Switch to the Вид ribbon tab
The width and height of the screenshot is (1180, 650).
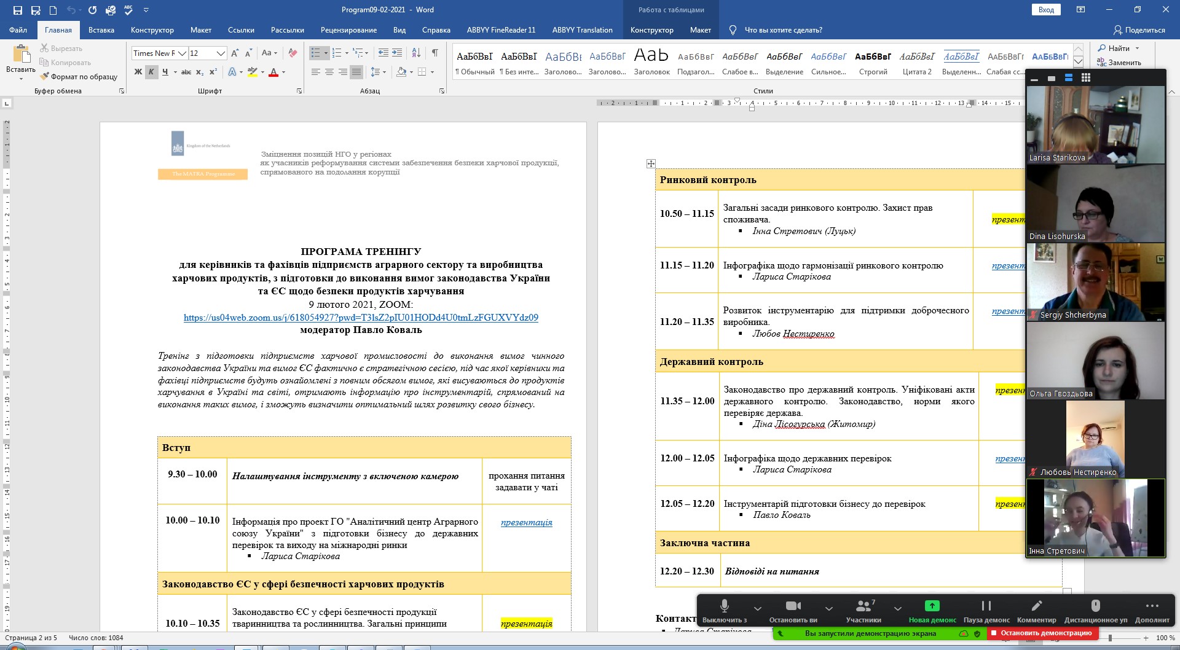pos(399,30)
